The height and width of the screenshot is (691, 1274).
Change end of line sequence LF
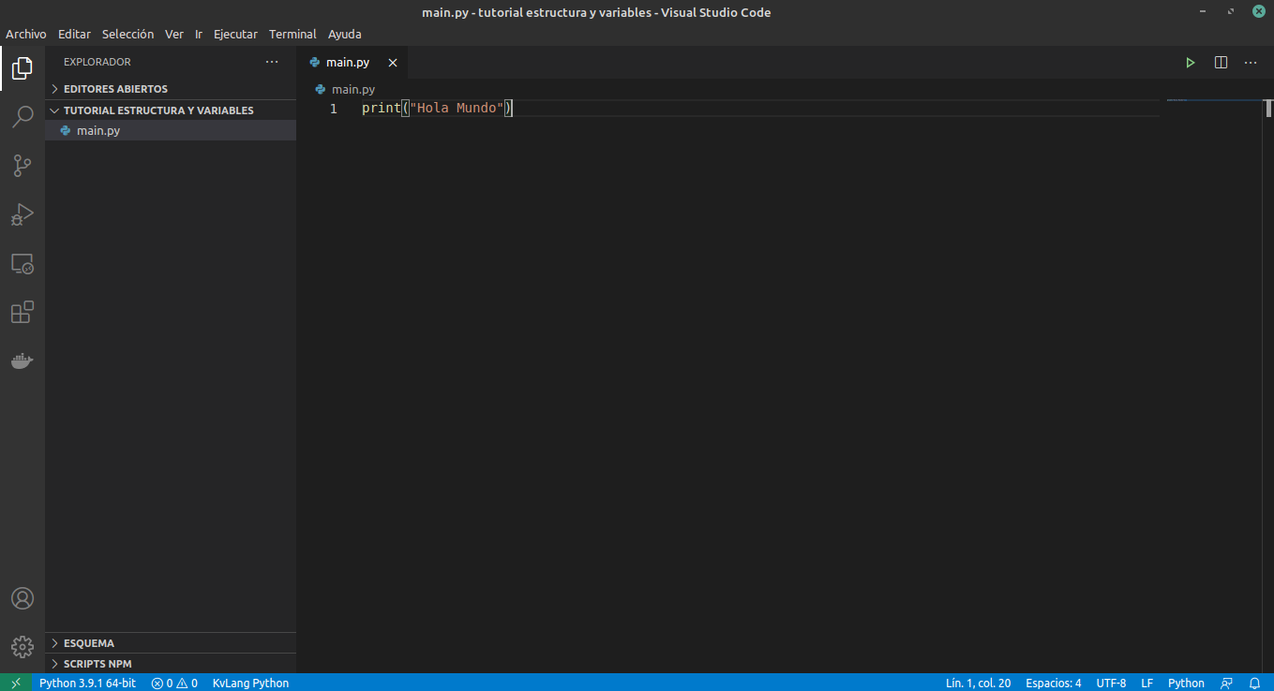pyautogui.click(x=1147, y=683)
